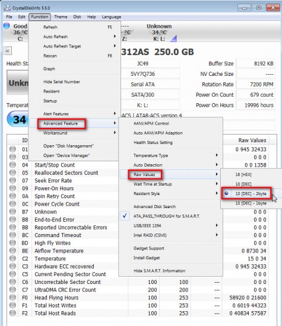The image size is (282, 326).
Task: Click the blue Good status disk icon
Action: point(7,25)
